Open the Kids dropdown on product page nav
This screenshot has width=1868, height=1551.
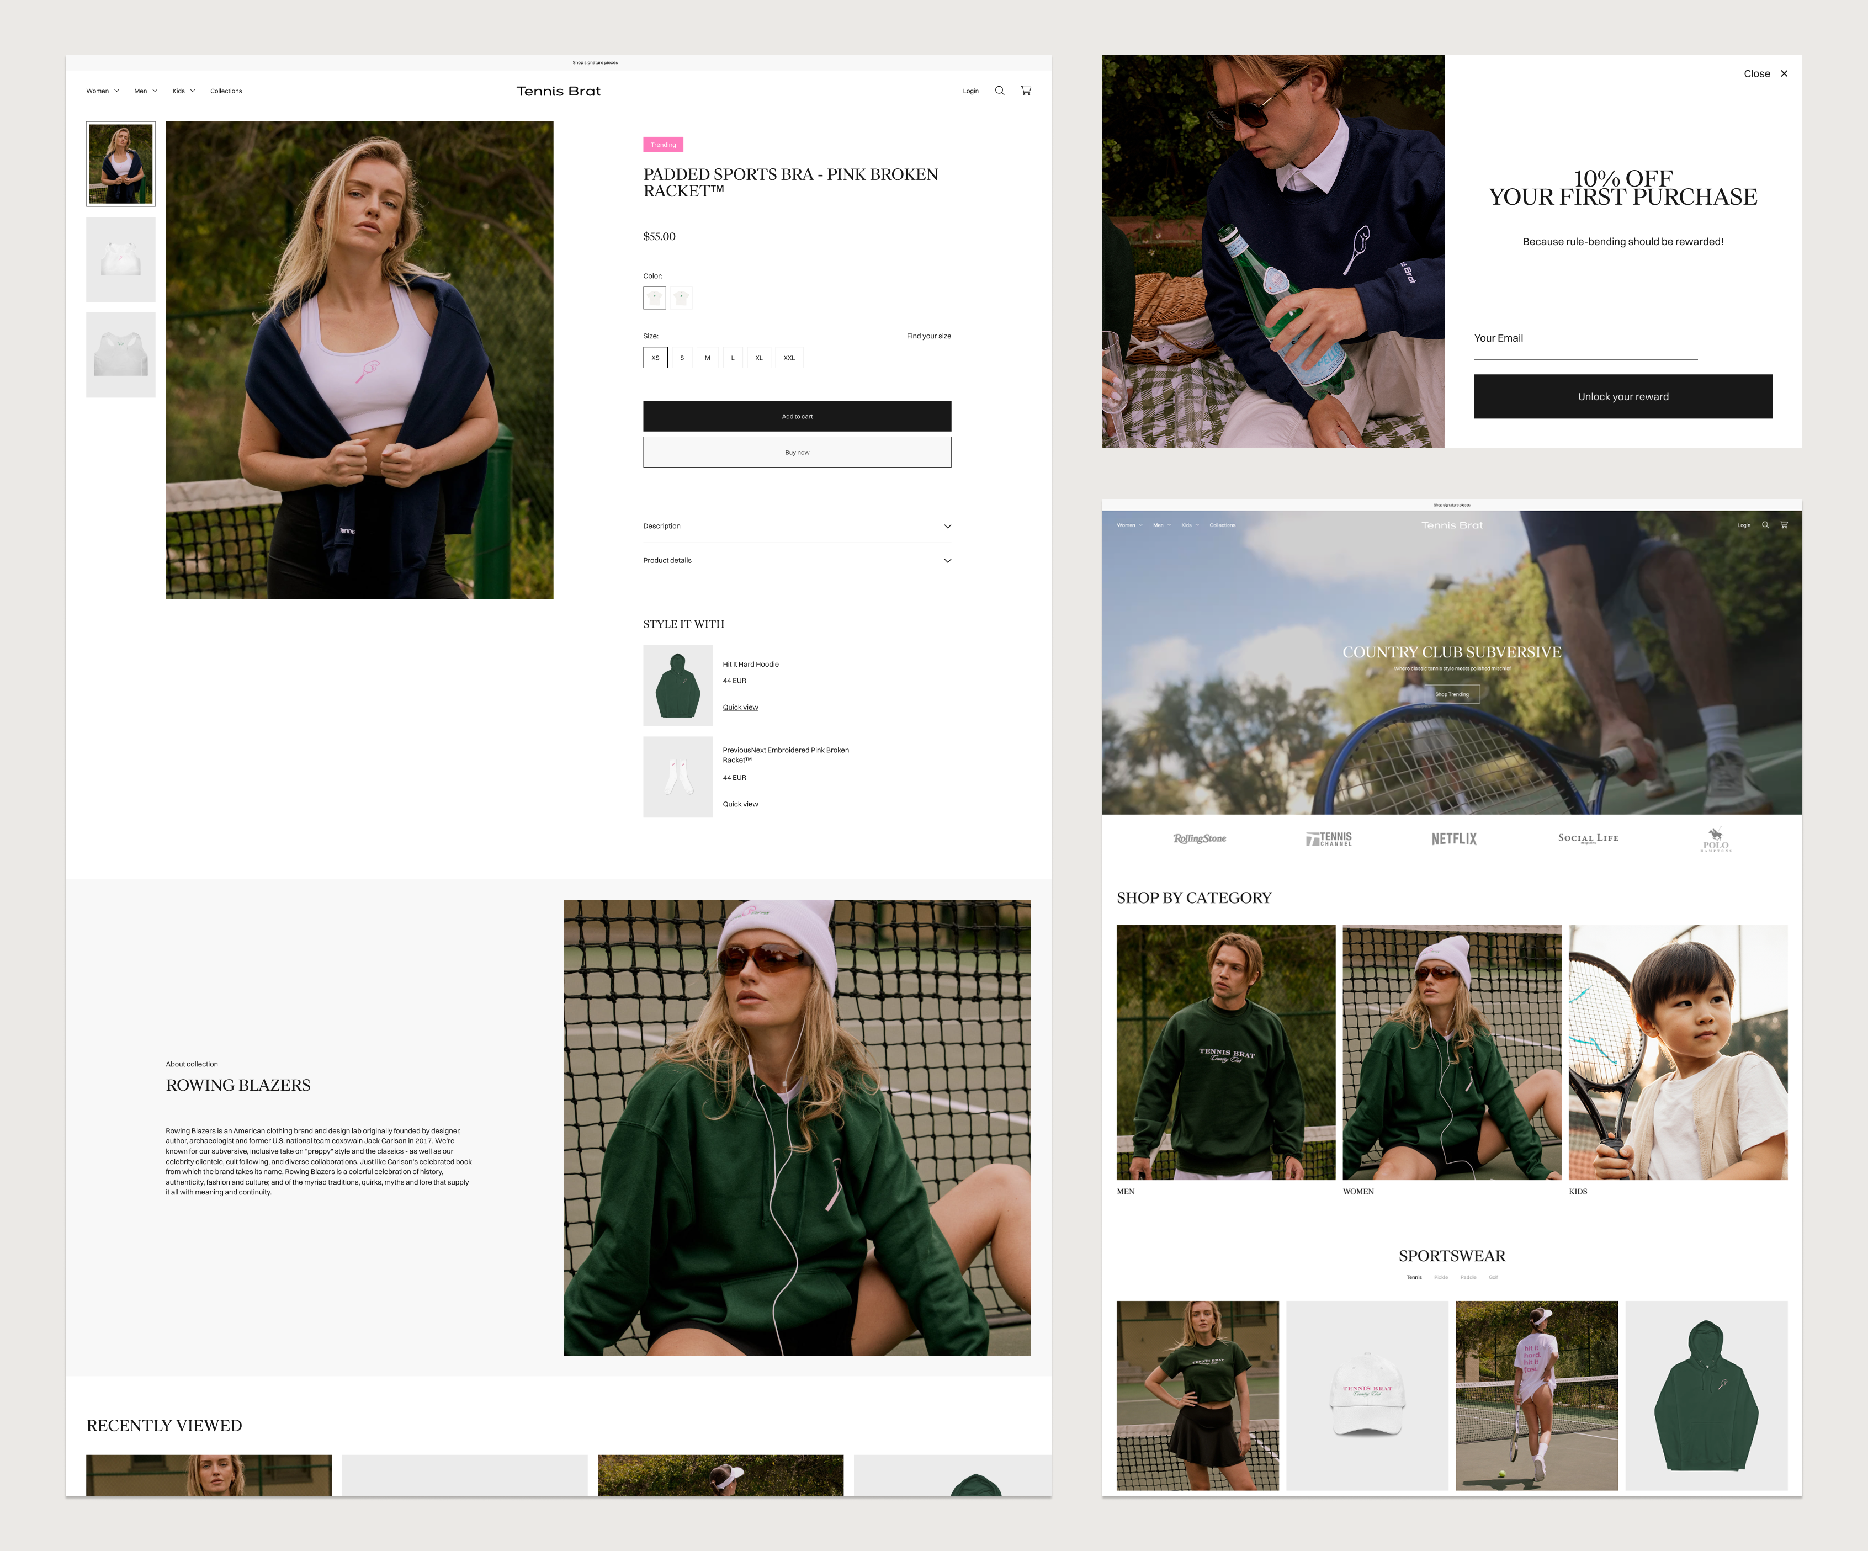[x=183, y=91]
